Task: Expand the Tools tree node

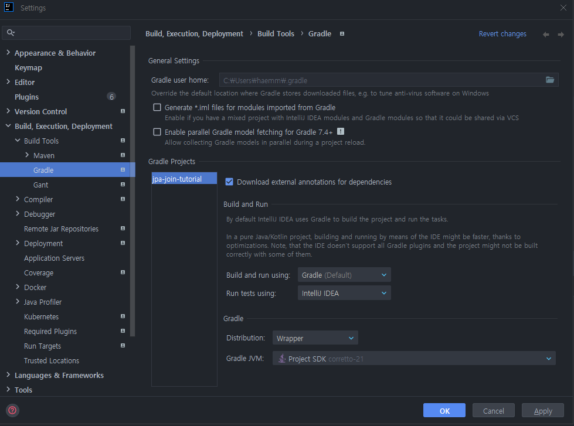Action: click(8, 390)
